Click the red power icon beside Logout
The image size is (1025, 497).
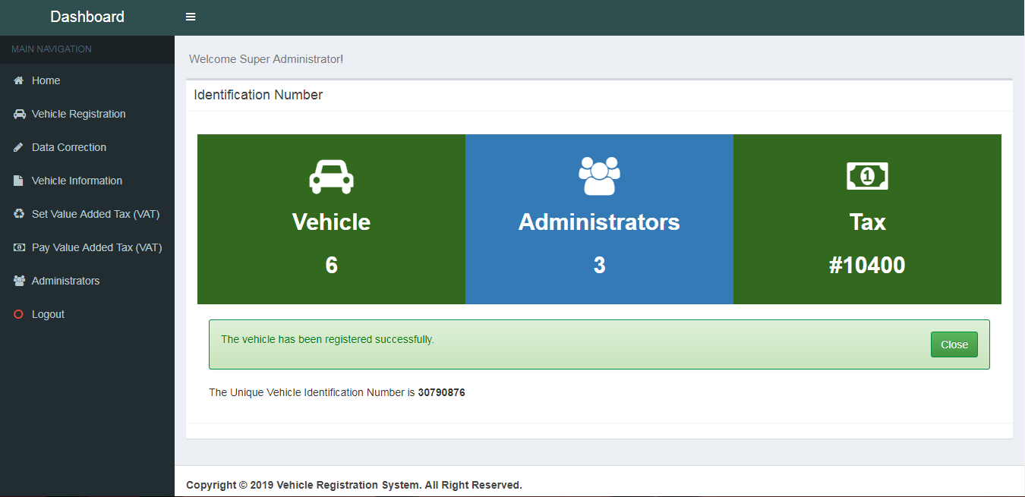coord(17,314)
